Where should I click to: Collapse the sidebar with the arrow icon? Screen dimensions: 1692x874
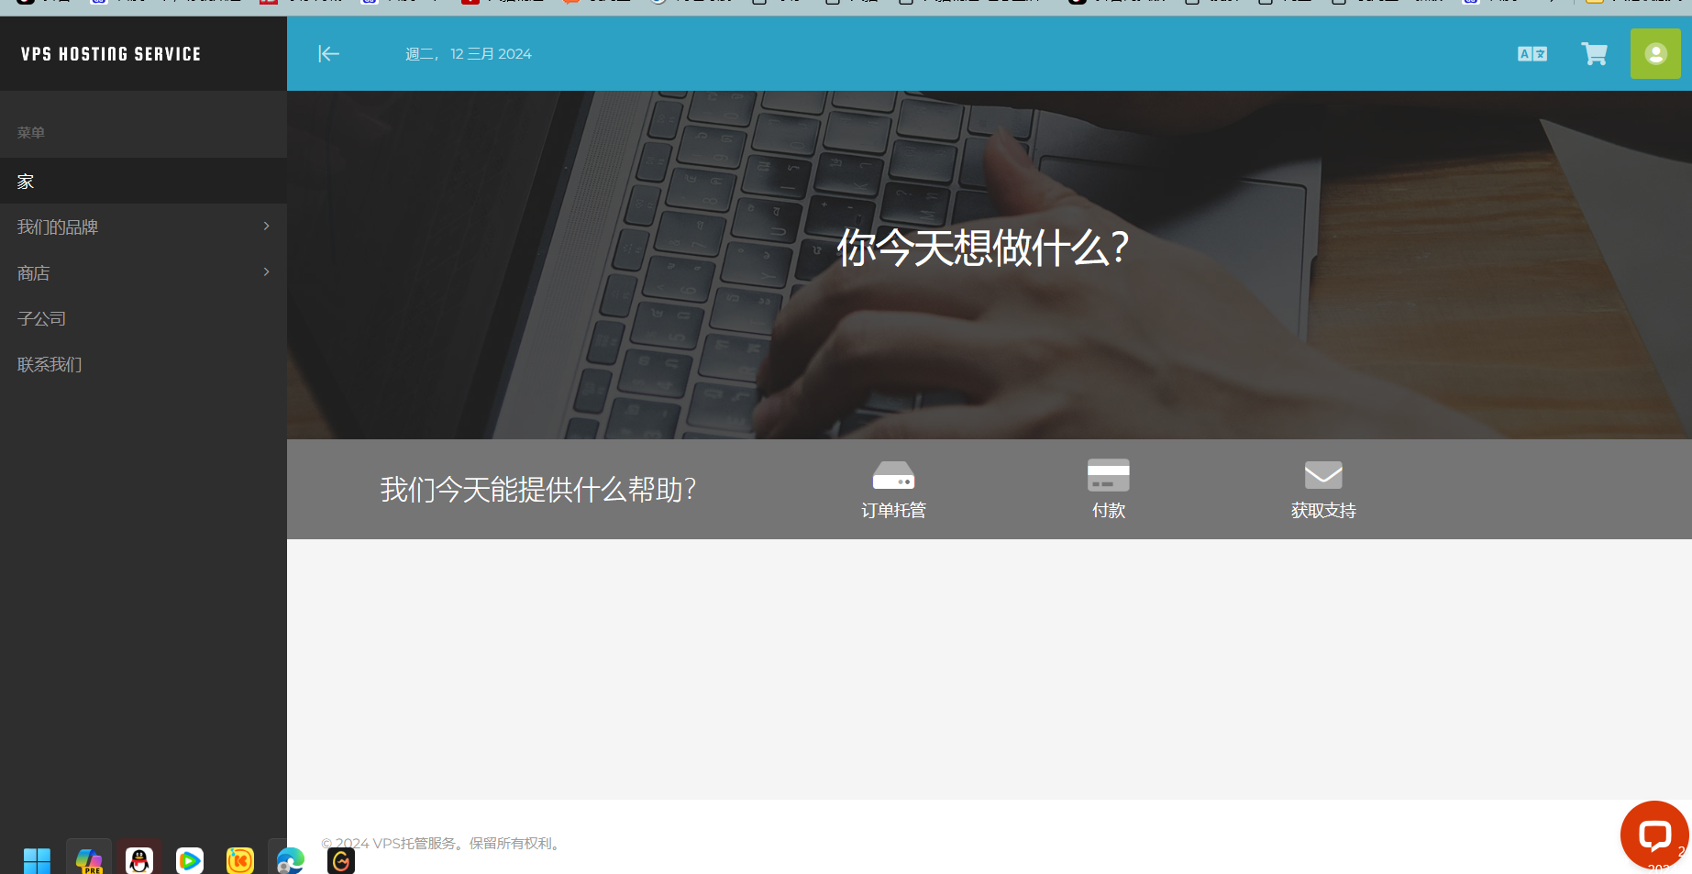pos(328,54)
